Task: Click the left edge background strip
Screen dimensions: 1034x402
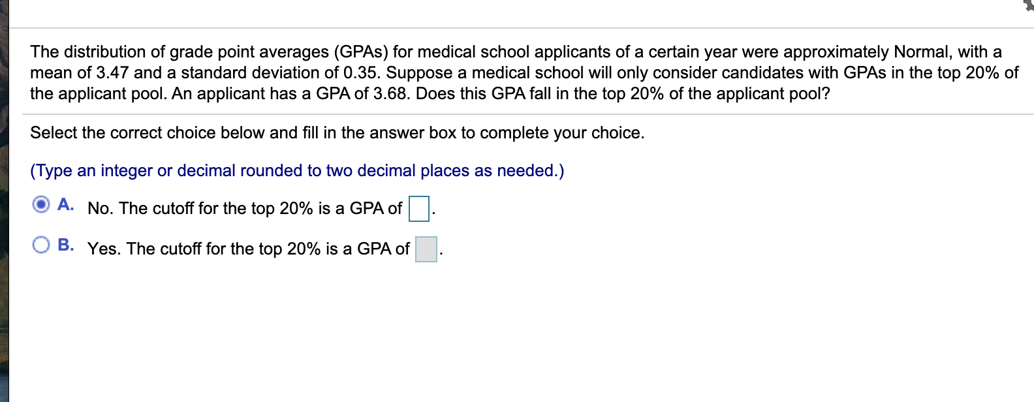Action: coord(4,196)
